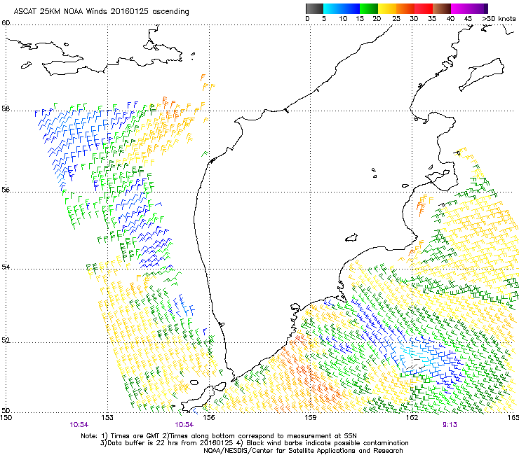Click the green 15-20 knots legend swatch
Screen dimensions: 519x455
[369, 8]
